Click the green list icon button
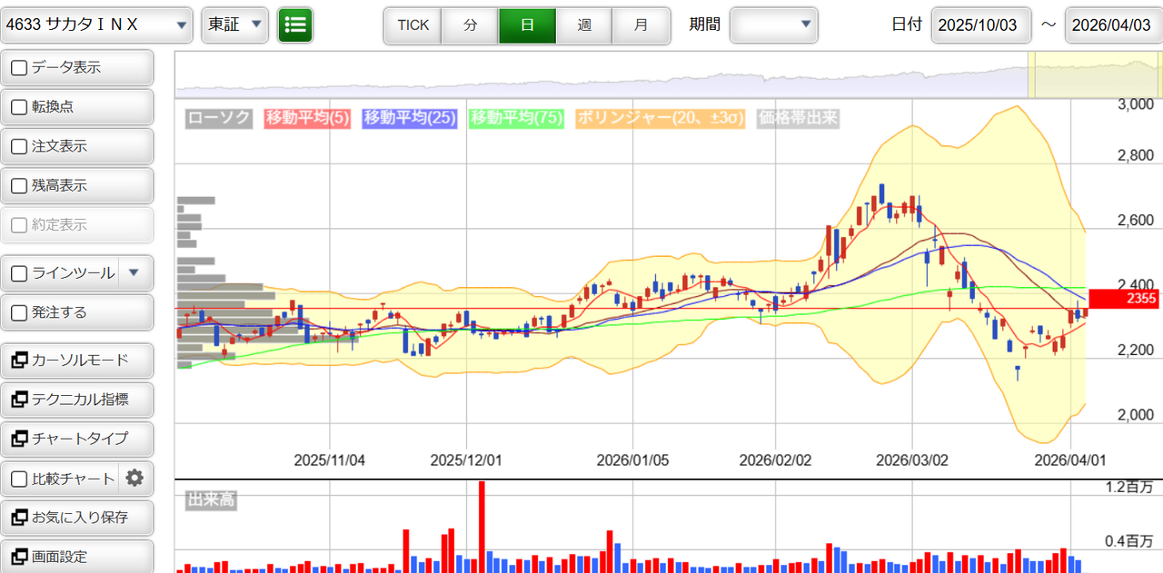The height and width of the screenshot is (573, 1163). click(295, 25)
